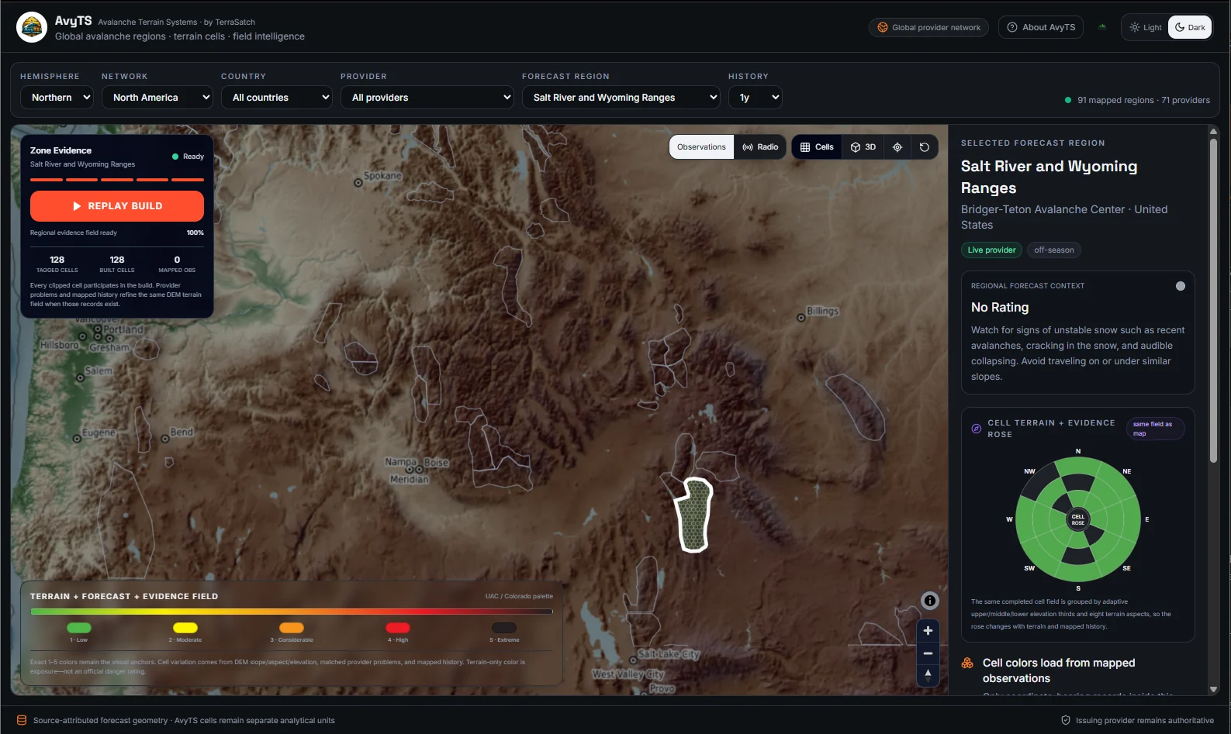
Task: Switch to the Dark theme
Action: pyautogui.click(x=1190, y=27)
